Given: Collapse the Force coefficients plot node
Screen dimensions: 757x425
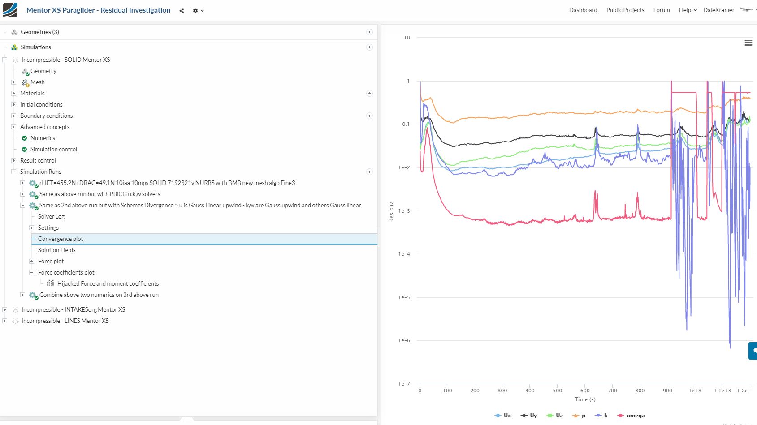Looking at the screenshot, I should click(x=31, y=272).
